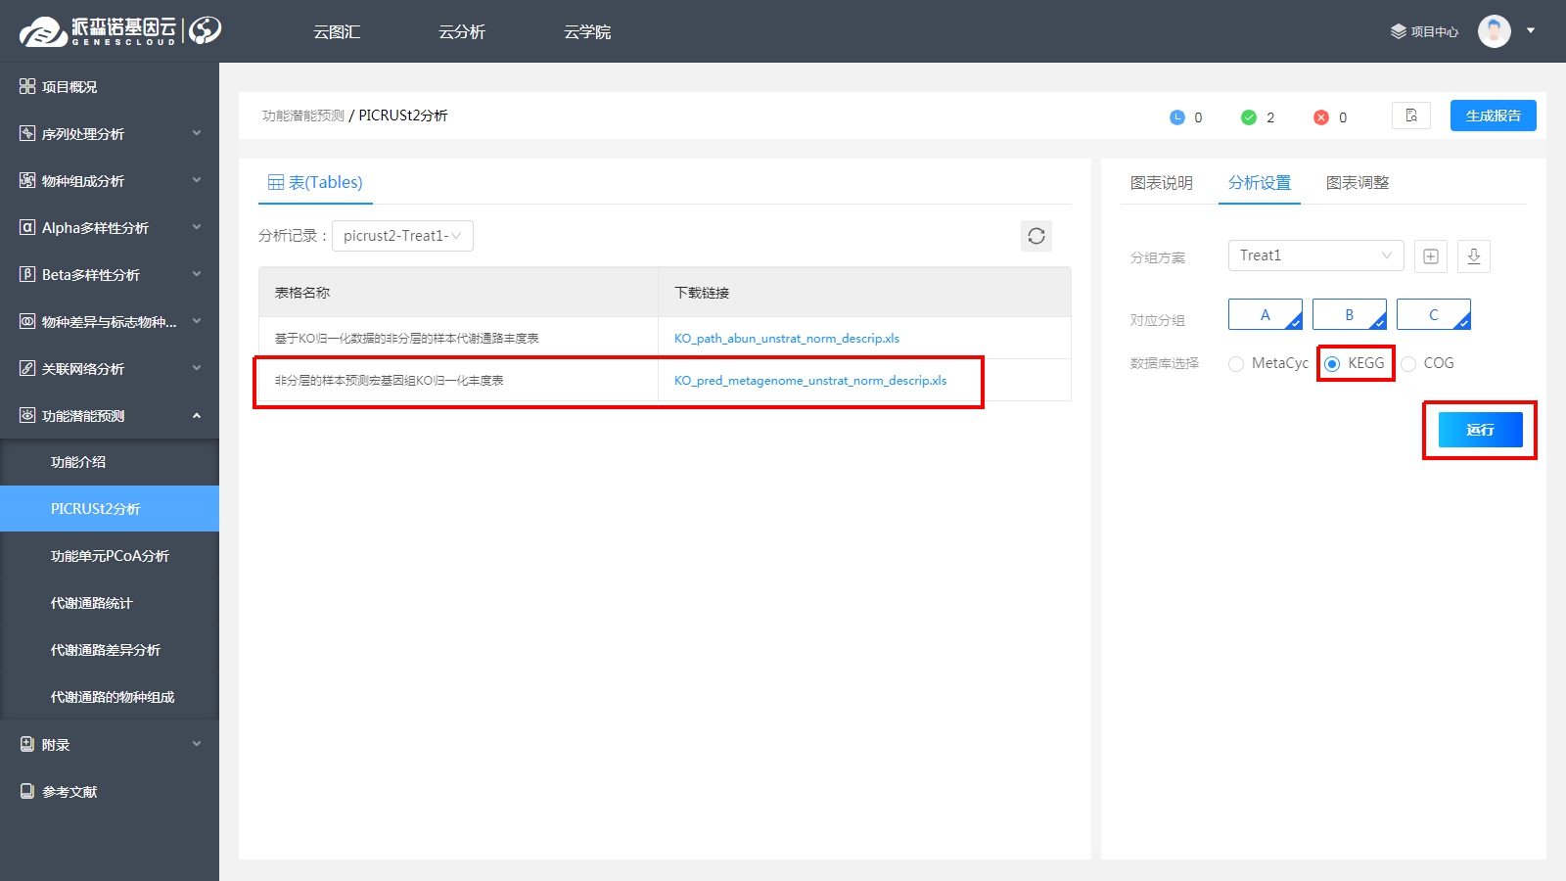Collapse the functional potential prediction section
This screenshot has width=1566, height=881.
tap(197, 415)
